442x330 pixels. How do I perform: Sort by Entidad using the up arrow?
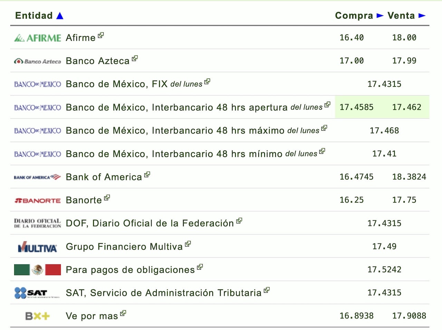60,16
